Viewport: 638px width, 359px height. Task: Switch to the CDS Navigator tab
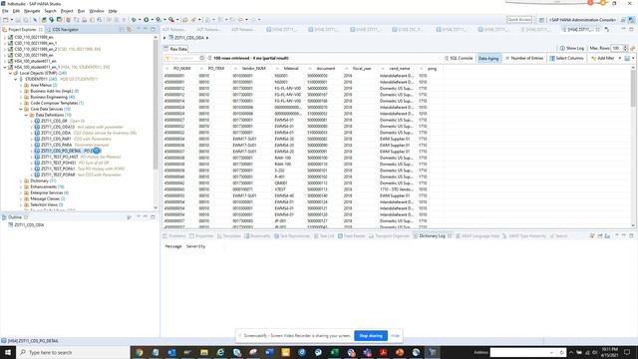pos(62,29)
